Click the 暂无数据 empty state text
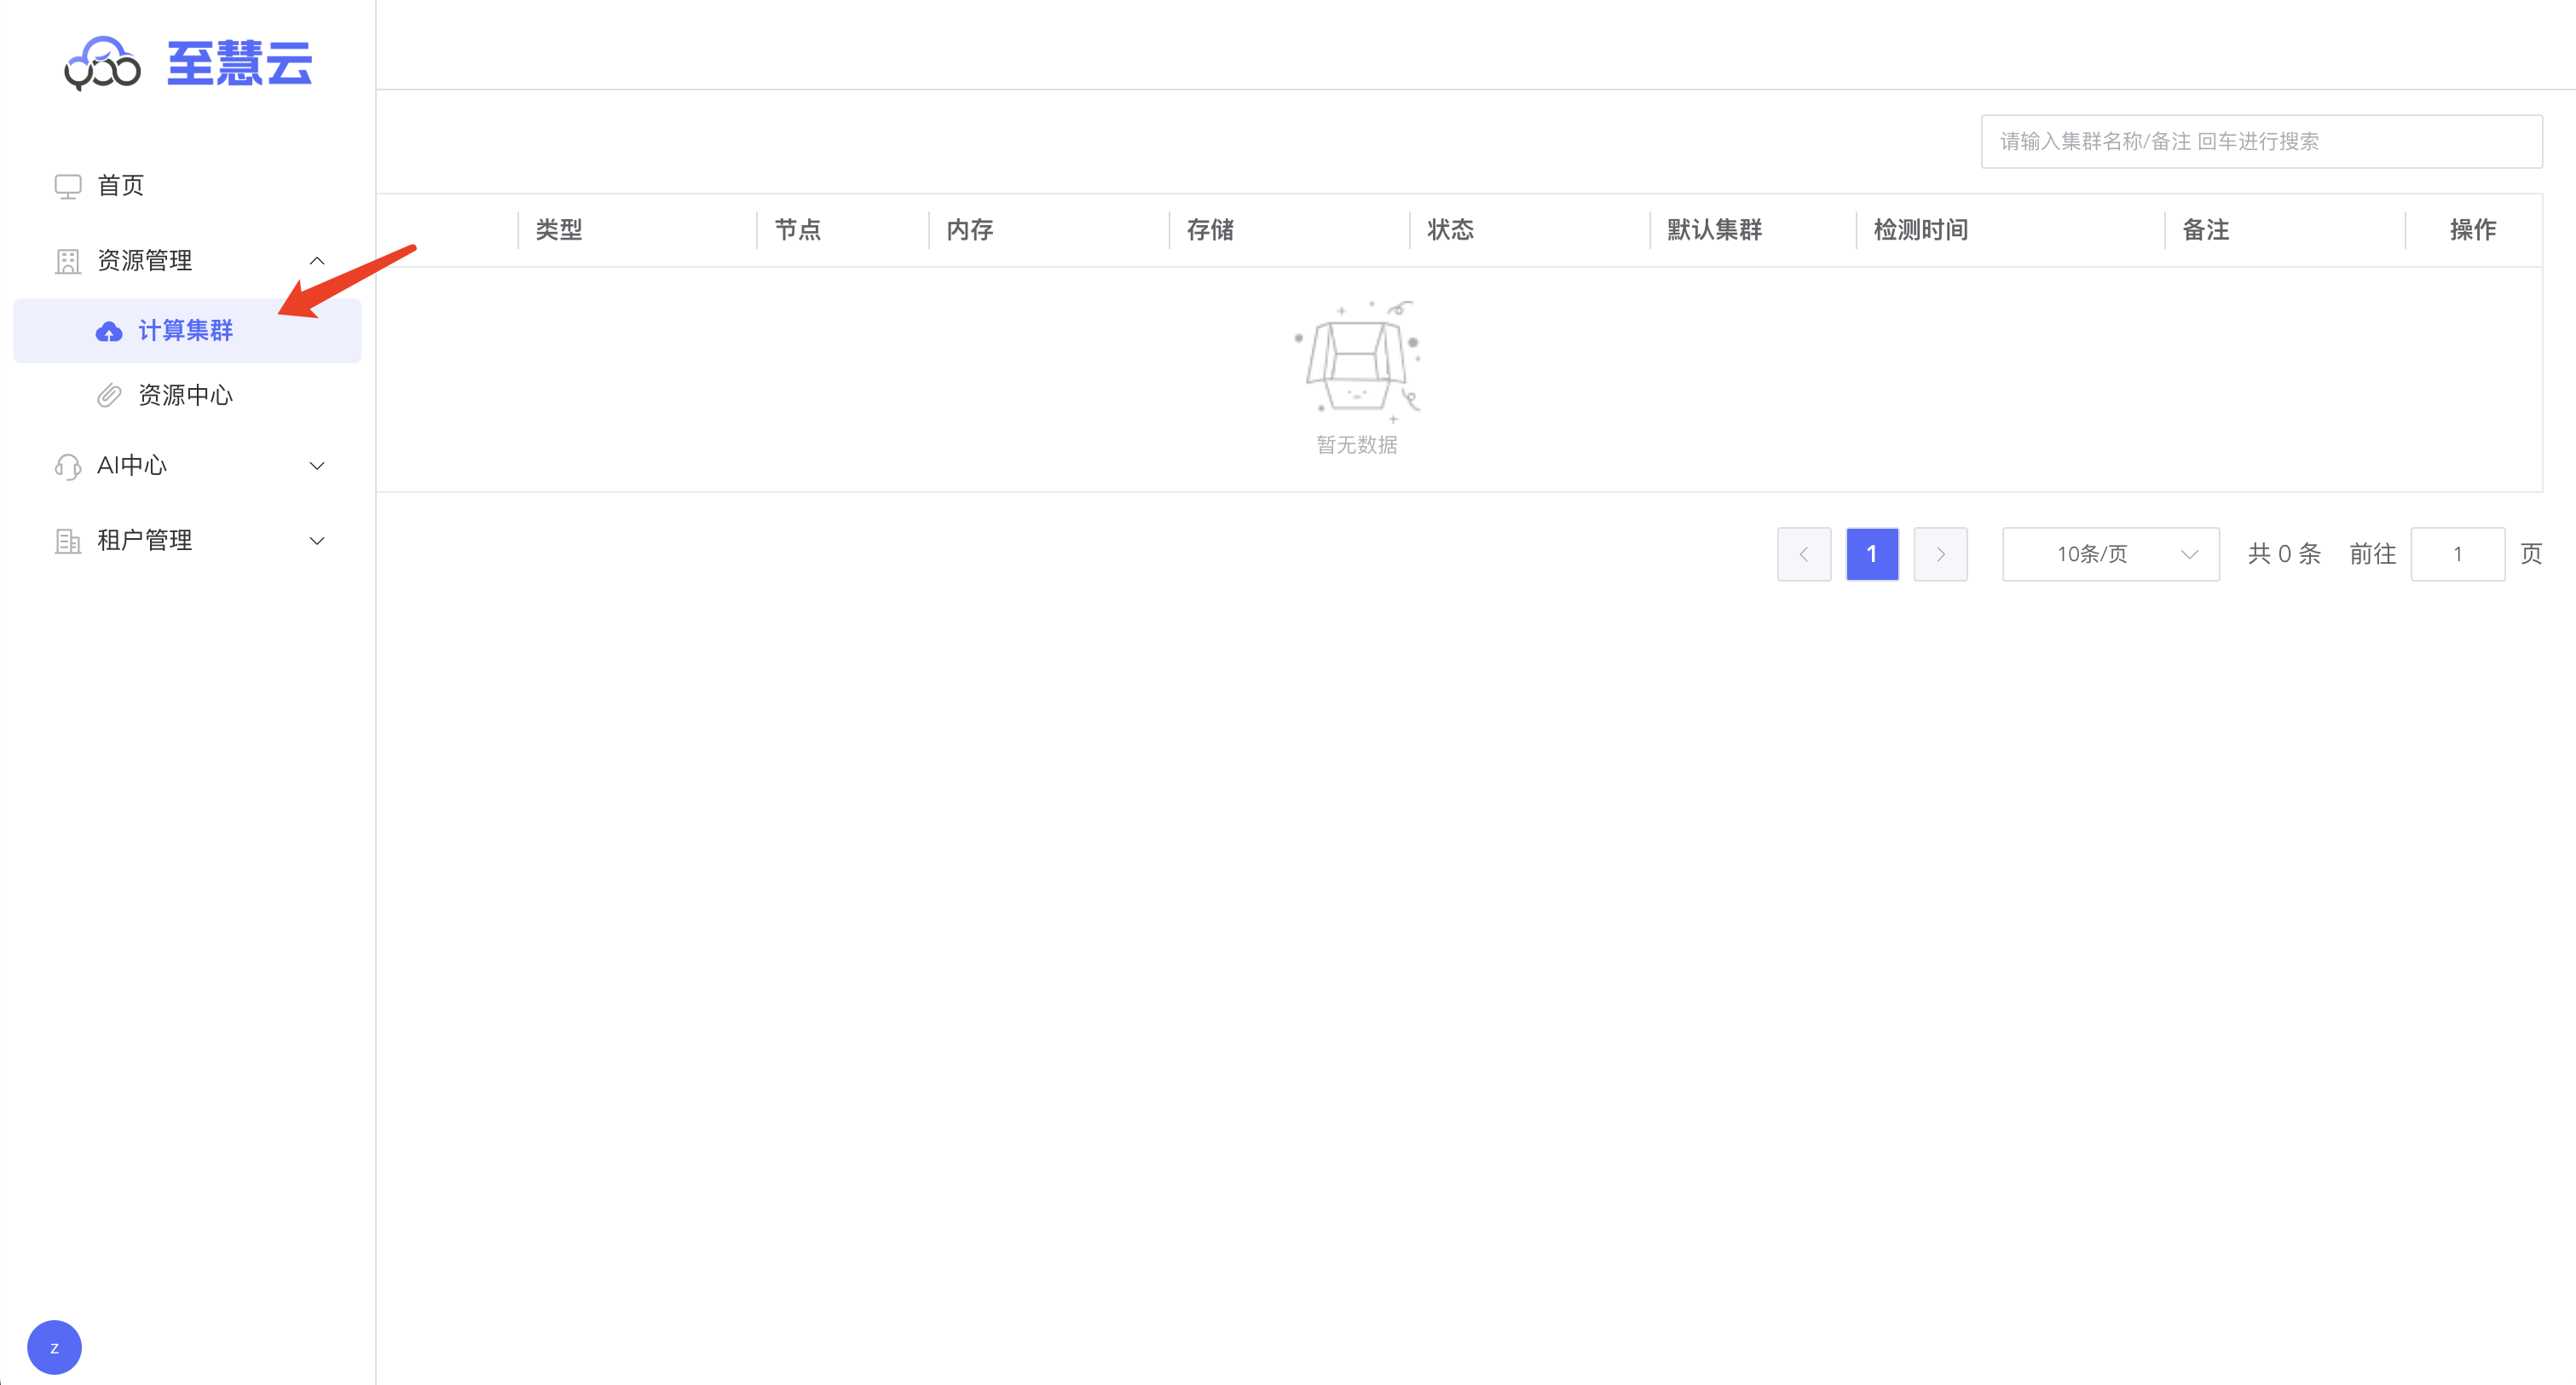 pyautogui.click(x=1357, y=445)
